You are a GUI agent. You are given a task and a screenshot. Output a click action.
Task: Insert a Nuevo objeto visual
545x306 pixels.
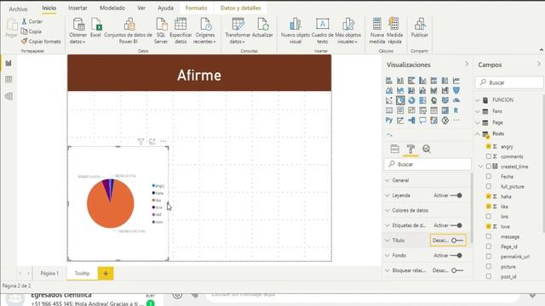point(295,31)
